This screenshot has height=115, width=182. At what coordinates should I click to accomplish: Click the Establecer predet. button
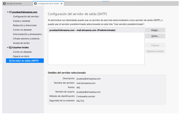pos(155,51)
